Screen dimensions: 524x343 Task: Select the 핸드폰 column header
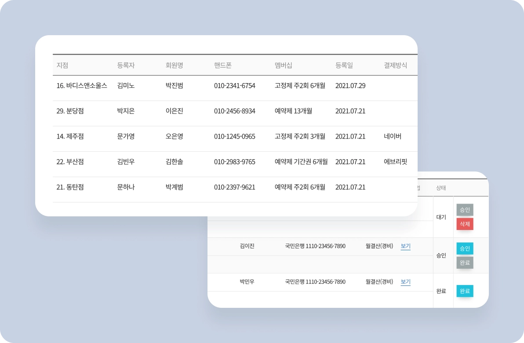pos(223,65)
